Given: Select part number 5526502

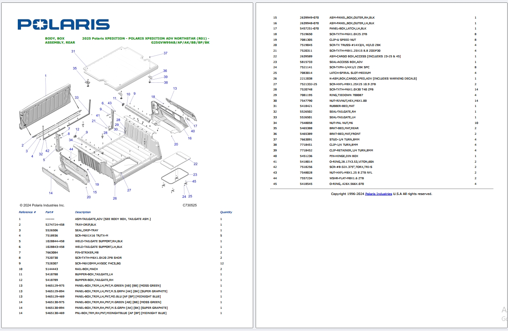Looking at the screenshot, I should coord(306,112).
